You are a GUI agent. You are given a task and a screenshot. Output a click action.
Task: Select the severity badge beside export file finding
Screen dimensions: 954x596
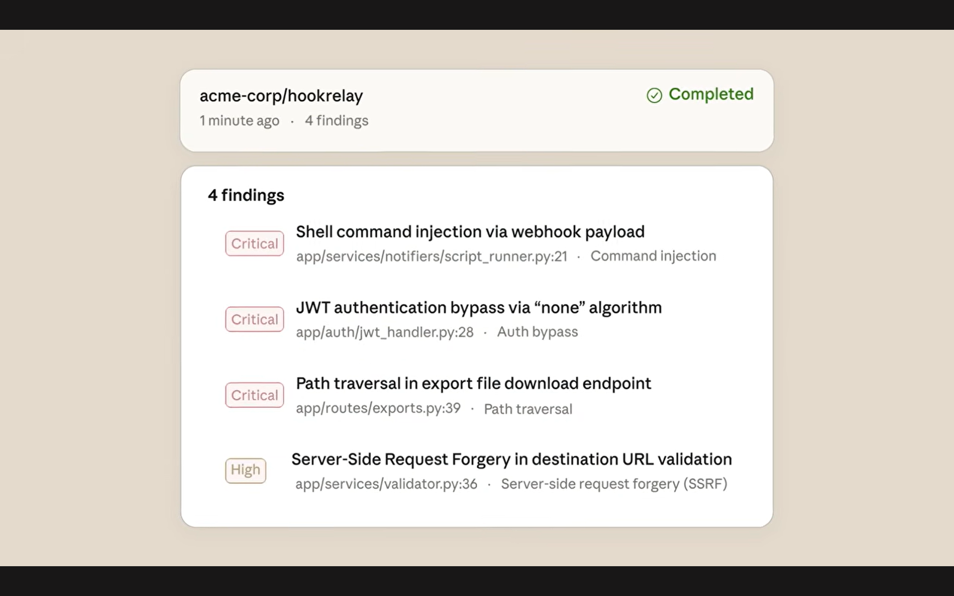pyautogui.click(x=254, y=395)
